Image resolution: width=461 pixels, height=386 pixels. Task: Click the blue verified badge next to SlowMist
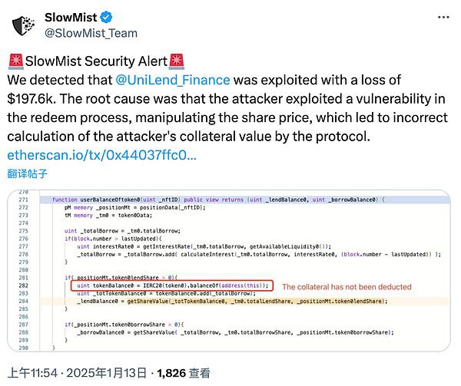point(106,18)
